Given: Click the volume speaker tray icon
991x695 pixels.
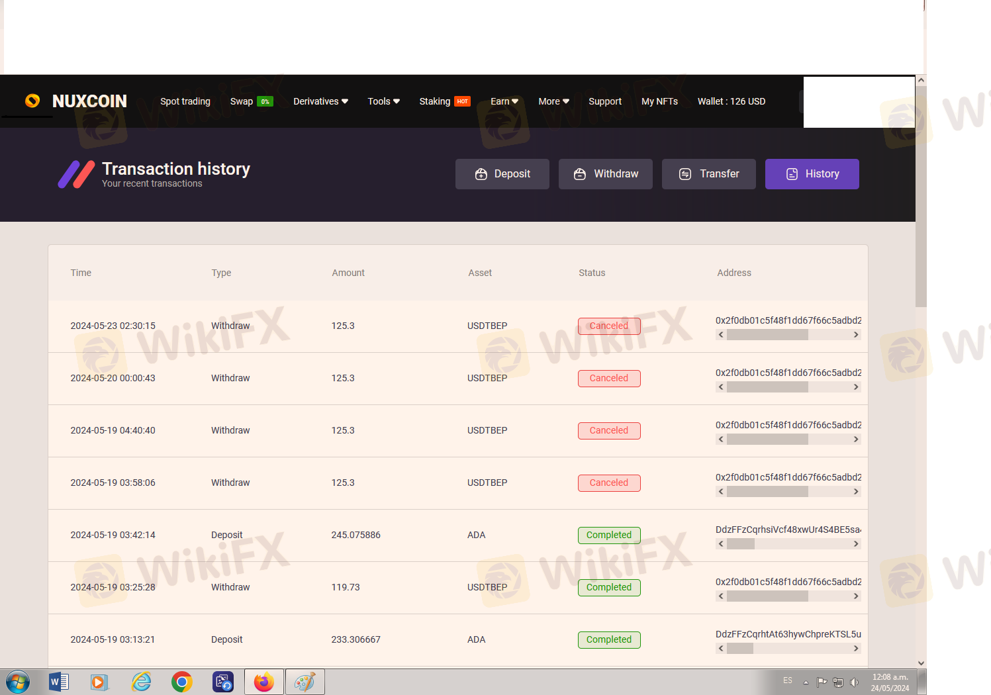Looking at the screenshot, I should pos(854,682).
